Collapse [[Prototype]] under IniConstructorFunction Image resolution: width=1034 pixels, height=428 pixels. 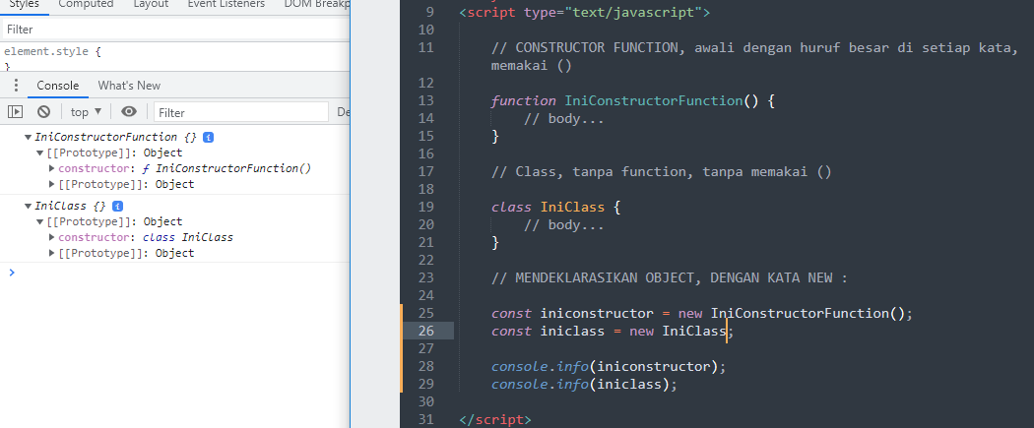[x=40, y=153]
